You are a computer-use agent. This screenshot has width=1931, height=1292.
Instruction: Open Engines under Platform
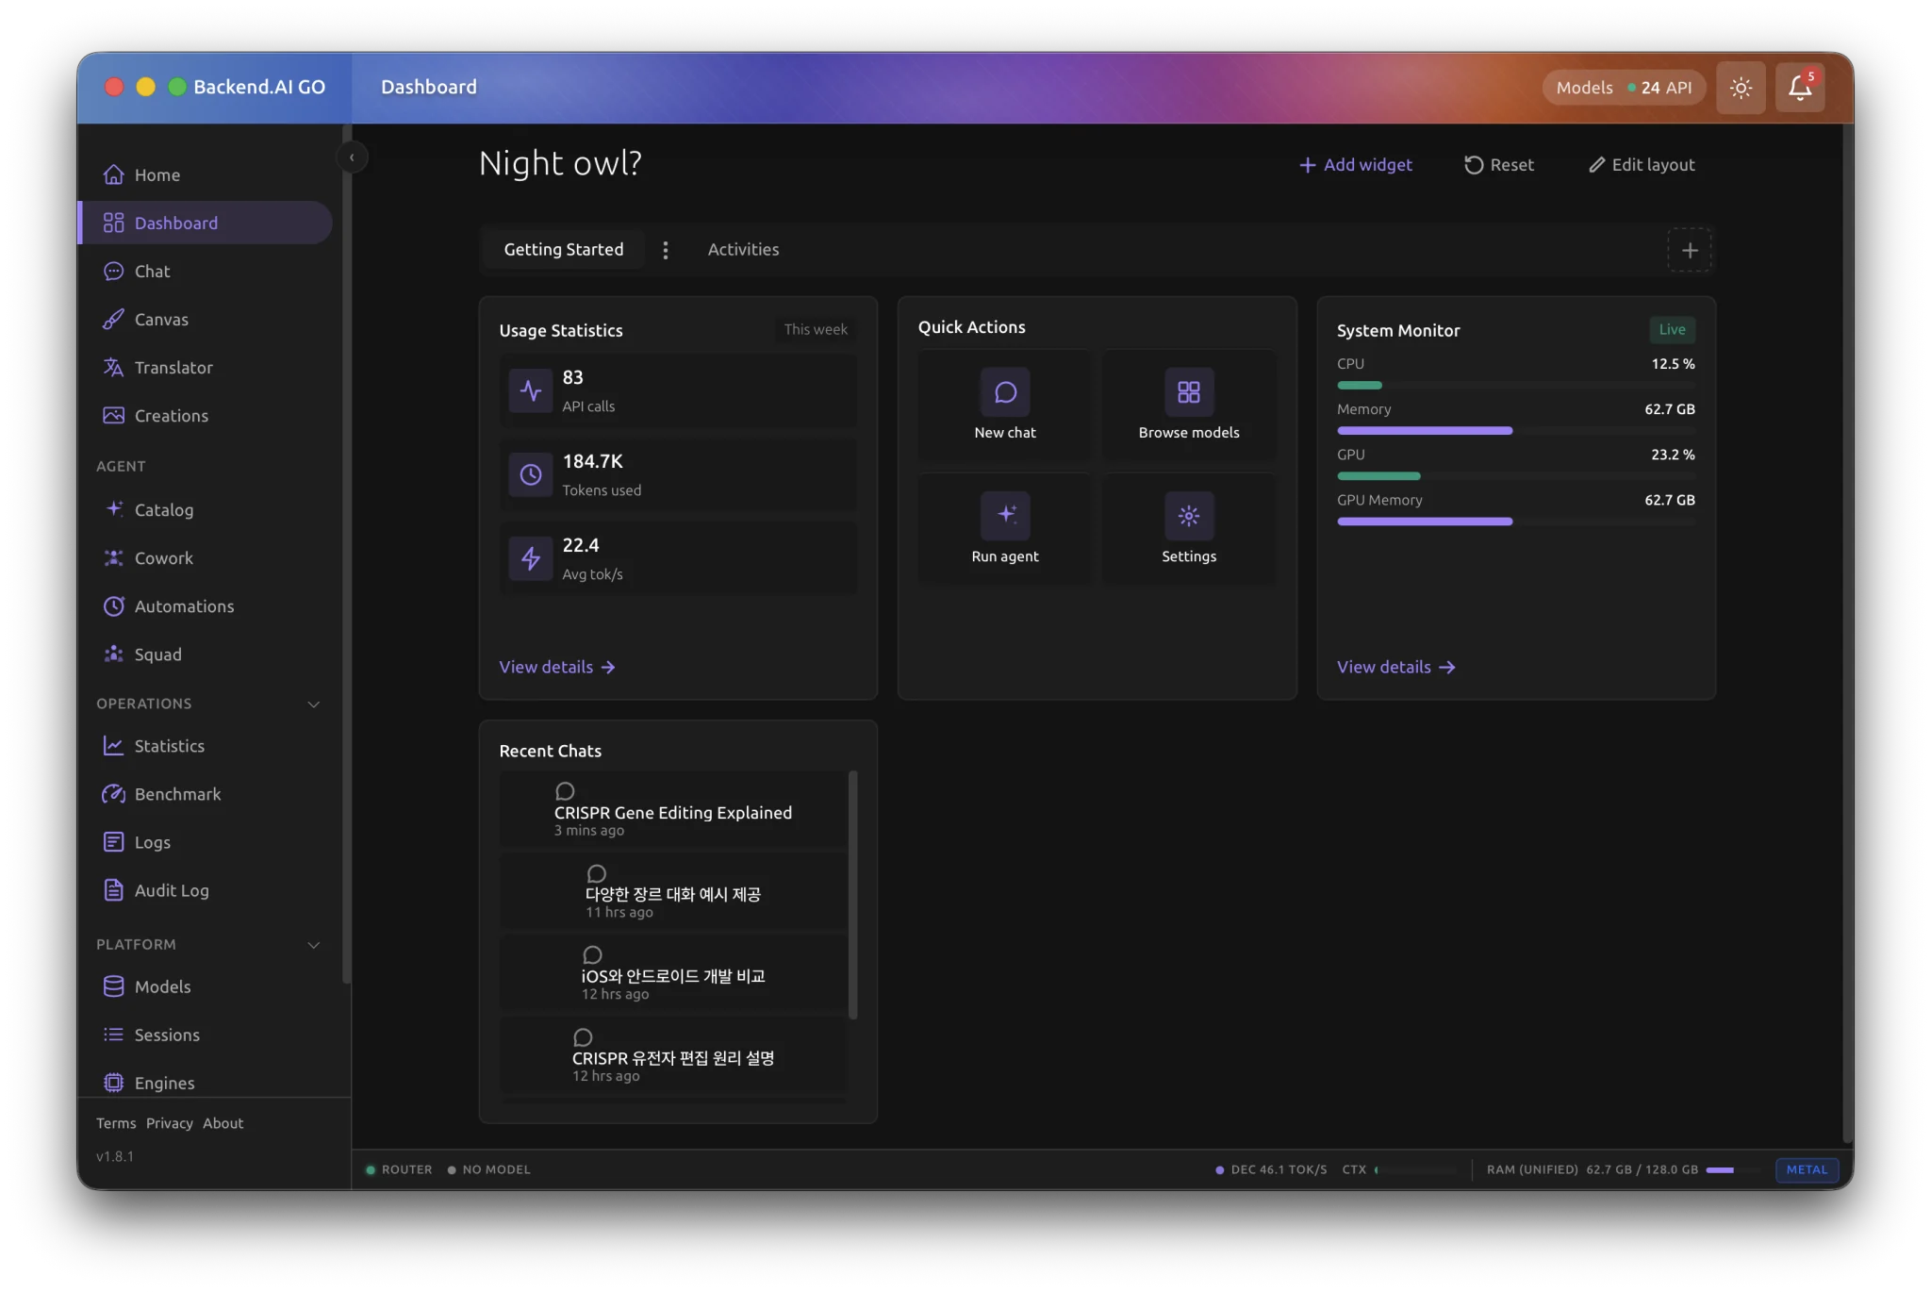pos(206,1082)
